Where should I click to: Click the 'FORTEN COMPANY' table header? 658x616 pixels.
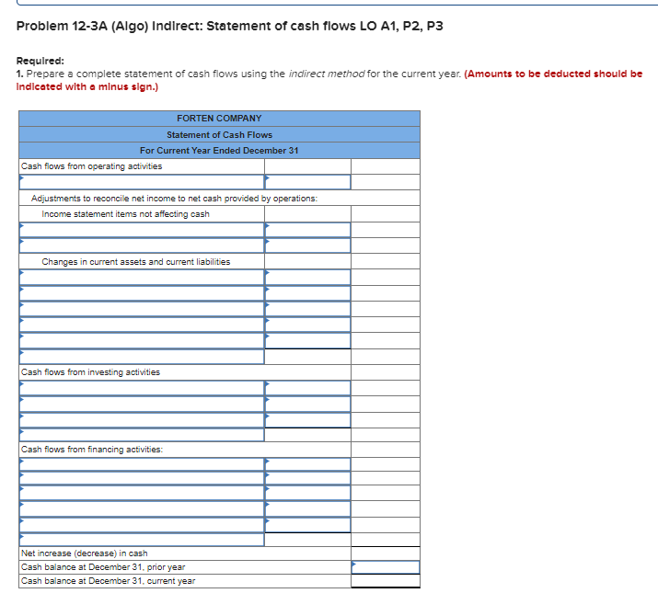click(x=219, y=119)
